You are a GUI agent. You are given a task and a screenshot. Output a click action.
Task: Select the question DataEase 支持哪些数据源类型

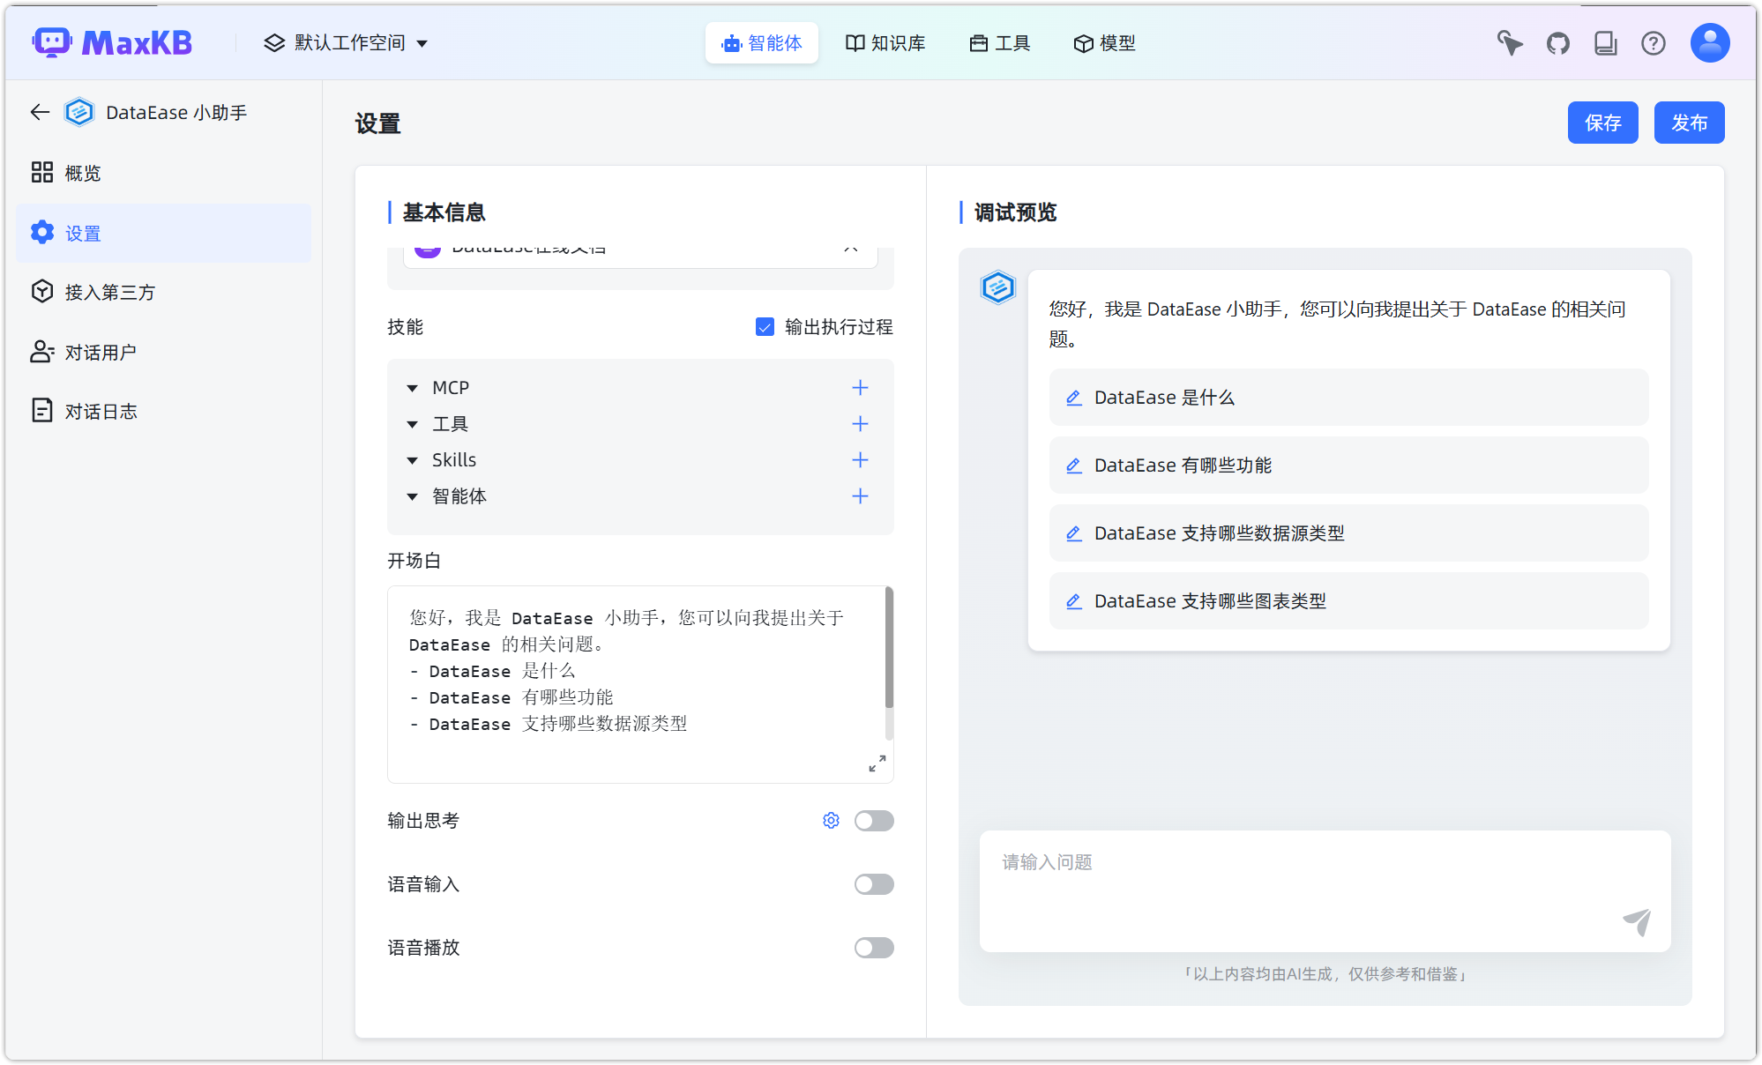tap(1348, 533)
